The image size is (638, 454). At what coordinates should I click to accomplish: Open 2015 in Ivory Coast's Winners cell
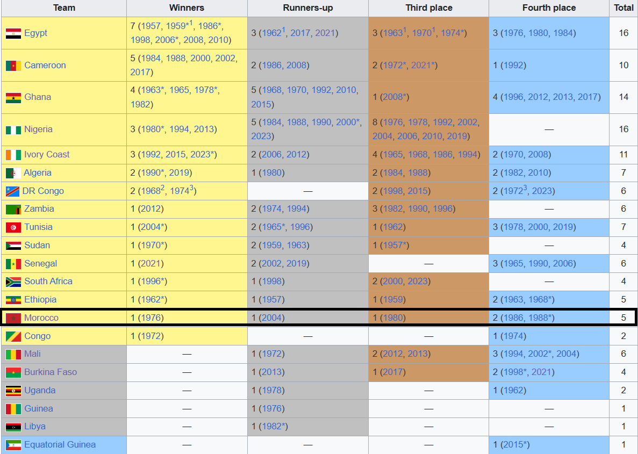pyautogui.click(x=176, y=155)
